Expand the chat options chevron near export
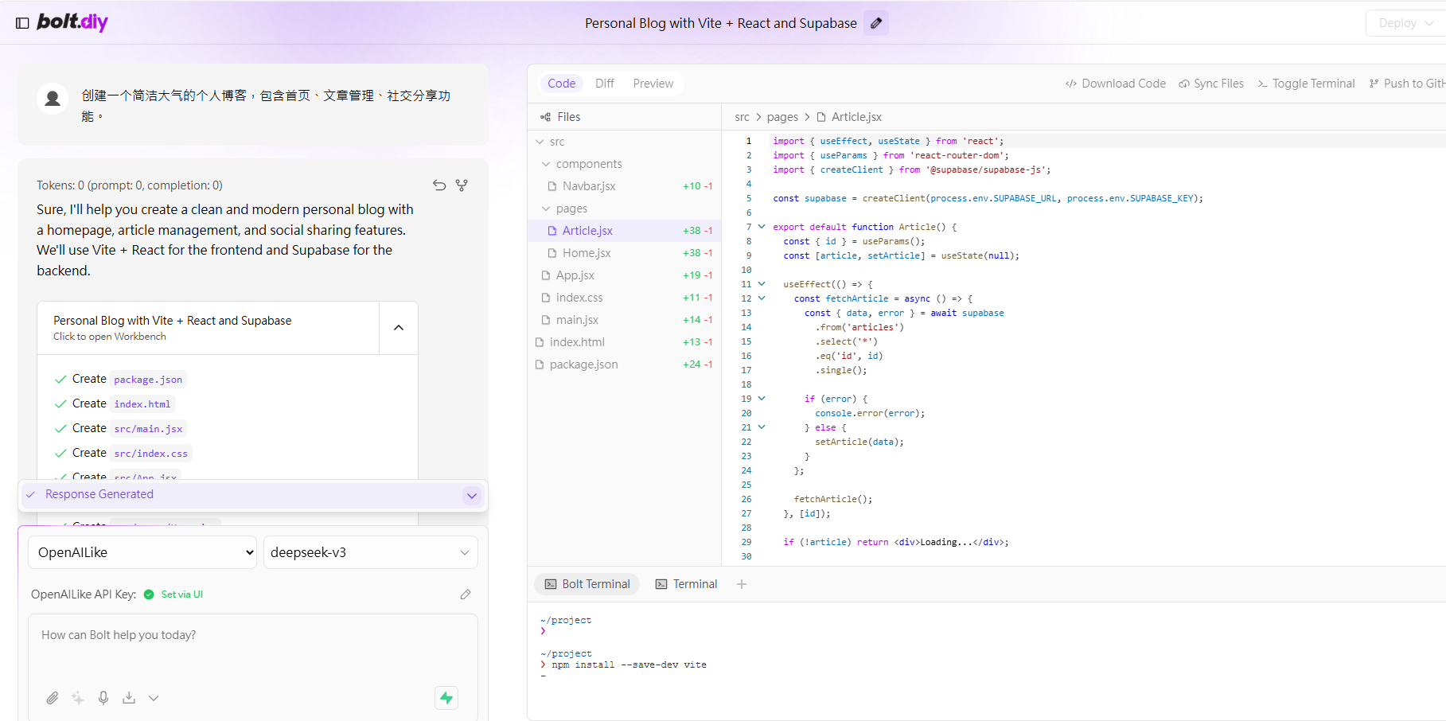1446x721 pixels. (154, 698)
